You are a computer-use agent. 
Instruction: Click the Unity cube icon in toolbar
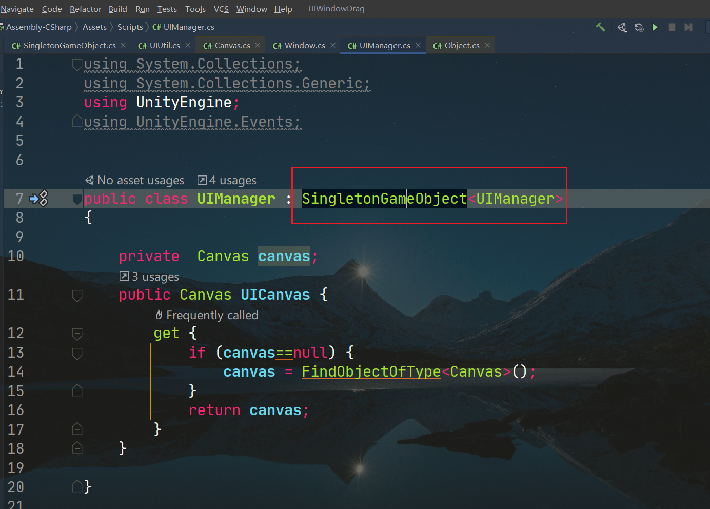point(622,27)
